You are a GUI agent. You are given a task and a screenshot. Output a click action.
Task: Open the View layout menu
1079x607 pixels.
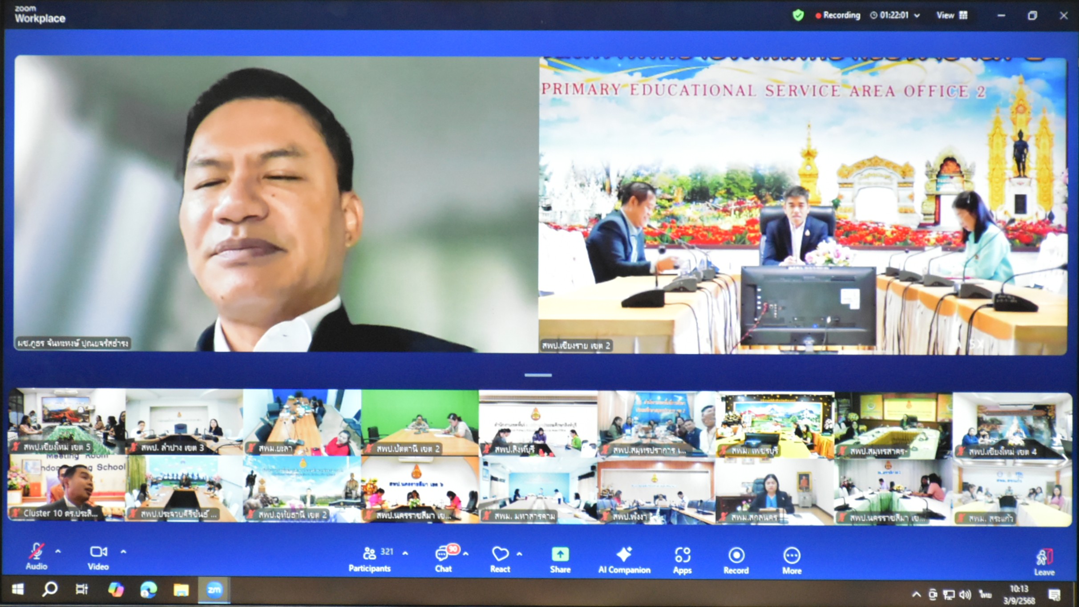[952, 16]
